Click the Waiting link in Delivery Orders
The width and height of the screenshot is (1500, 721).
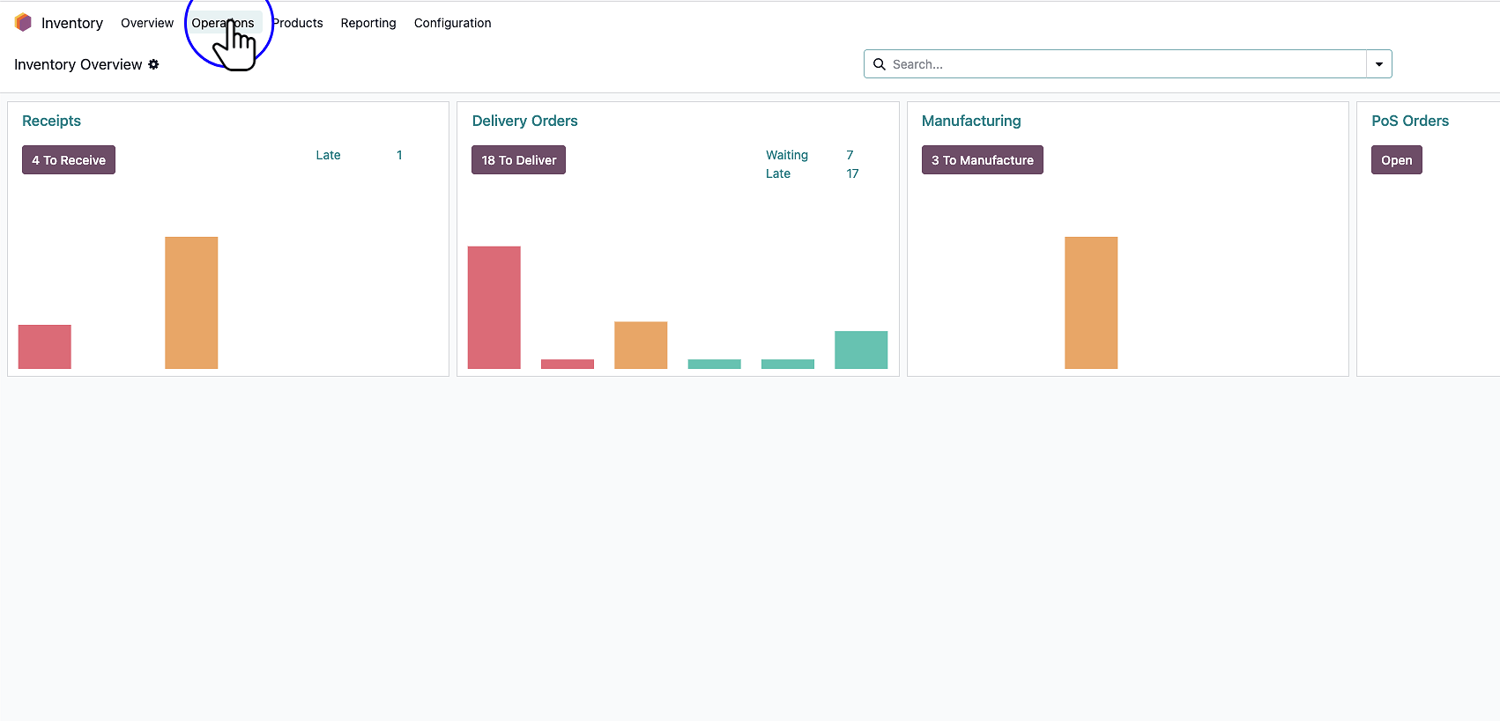[x=786, y=155]
